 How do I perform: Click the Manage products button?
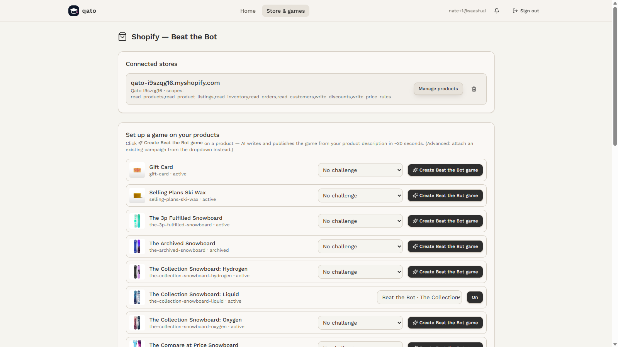(x=438, y=89)
